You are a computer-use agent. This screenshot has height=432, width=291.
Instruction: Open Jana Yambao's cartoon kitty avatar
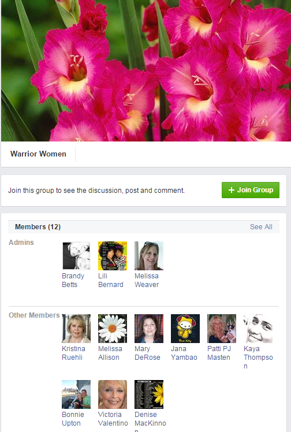pos(185,329)
